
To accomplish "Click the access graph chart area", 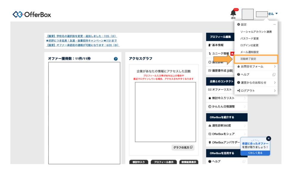I will point(166,112).
